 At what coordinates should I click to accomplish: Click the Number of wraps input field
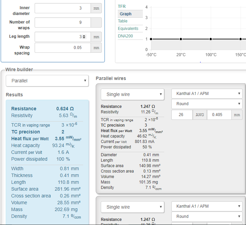[x=63, y=22]
